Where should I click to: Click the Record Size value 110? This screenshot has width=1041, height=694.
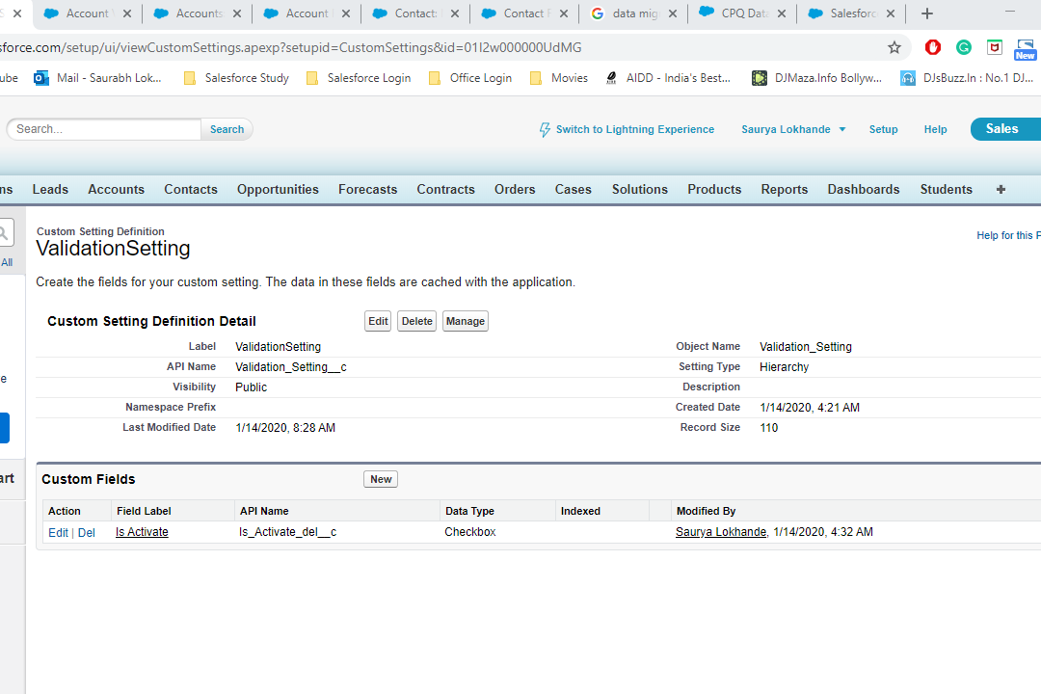point(769,428)
